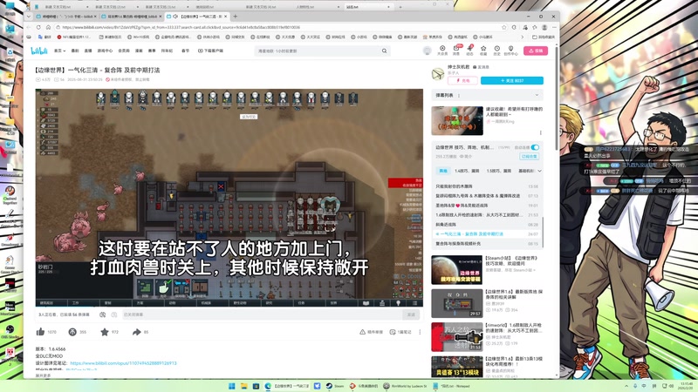
Task: Click the 下载客户端 link
Action: pyautogui.click(x=210, y=51)
